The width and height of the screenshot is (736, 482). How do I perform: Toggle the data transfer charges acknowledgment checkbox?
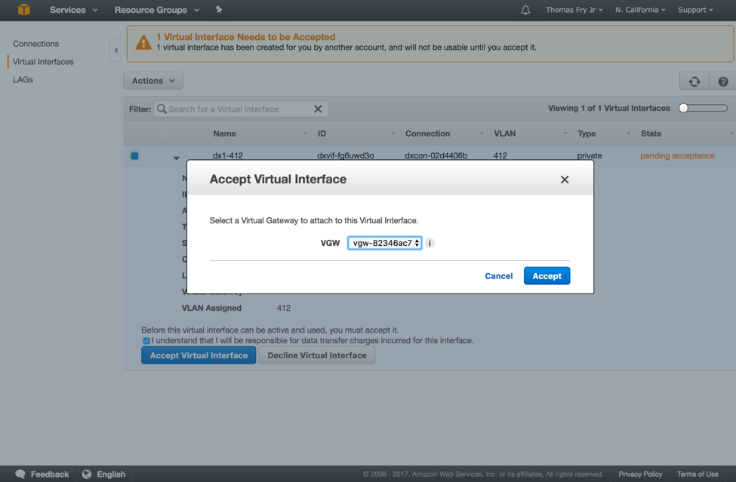click(x=146, y=341)
